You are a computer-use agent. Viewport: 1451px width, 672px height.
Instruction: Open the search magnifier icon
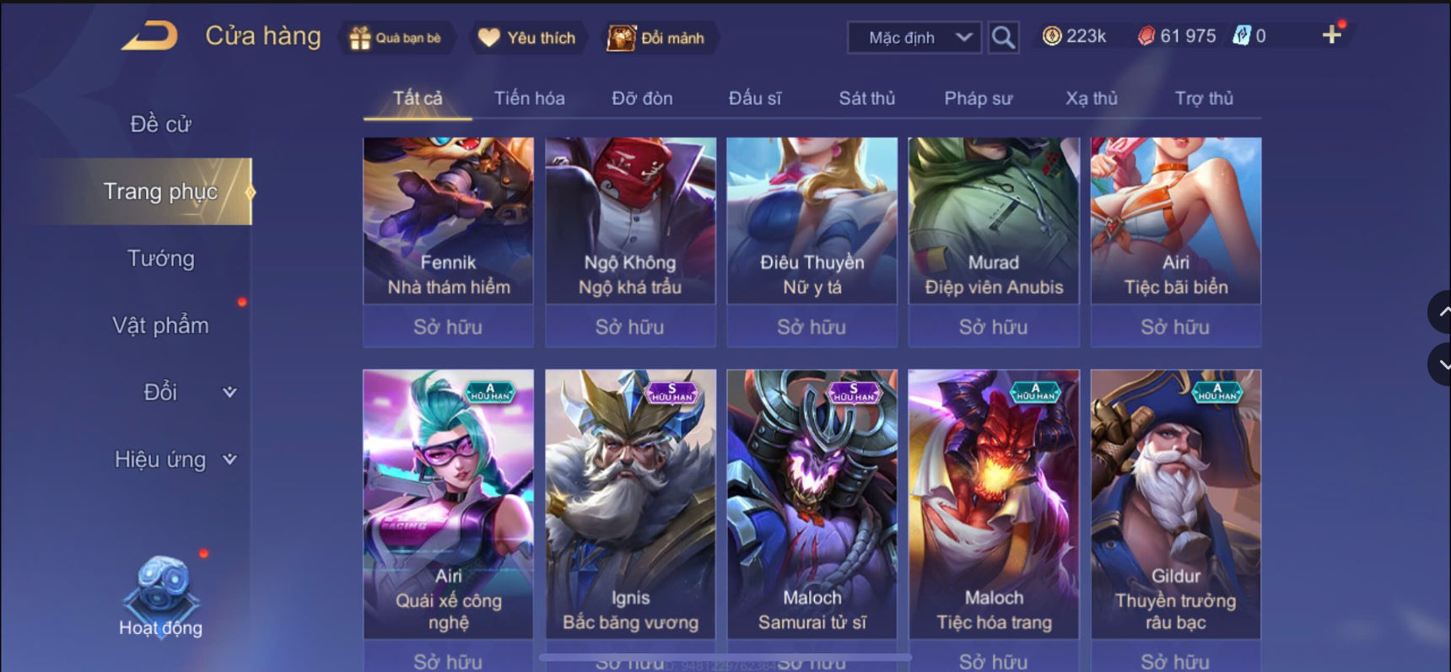(x=1003, y=37)
